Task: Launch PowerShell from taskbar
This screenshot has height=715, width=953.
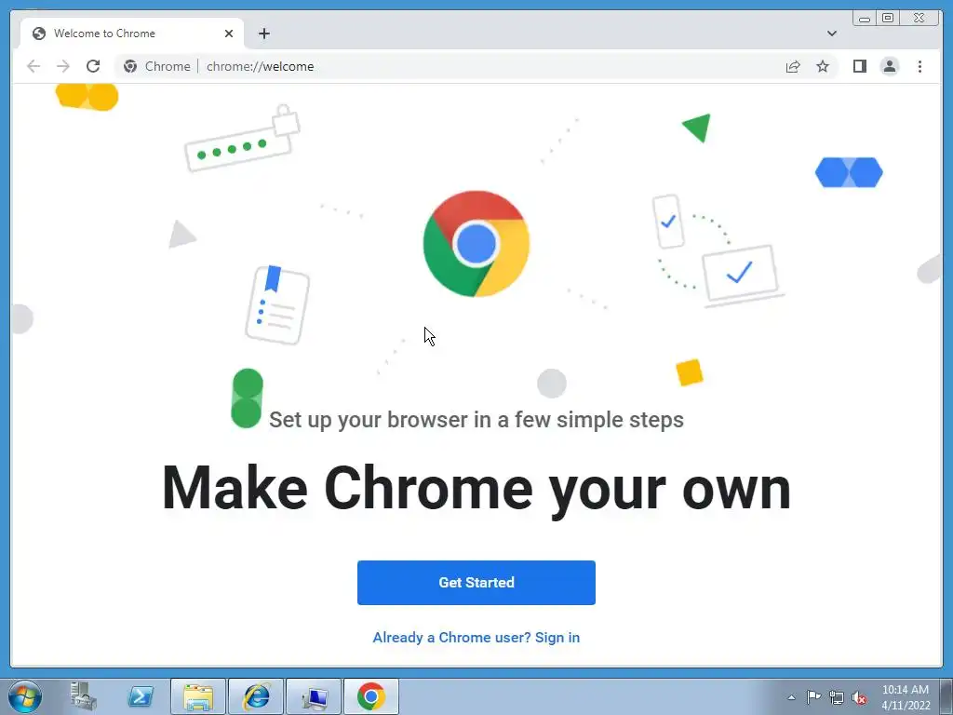Action: (x=141, y=696)
